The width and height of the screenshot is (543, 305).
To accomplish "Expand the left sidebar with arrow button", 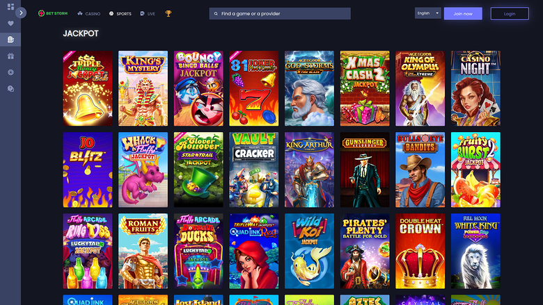I will (21, 13).
